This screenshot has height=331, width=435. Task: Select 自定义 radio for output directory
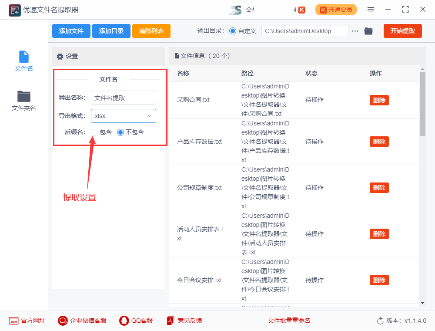tap(234, 31)
